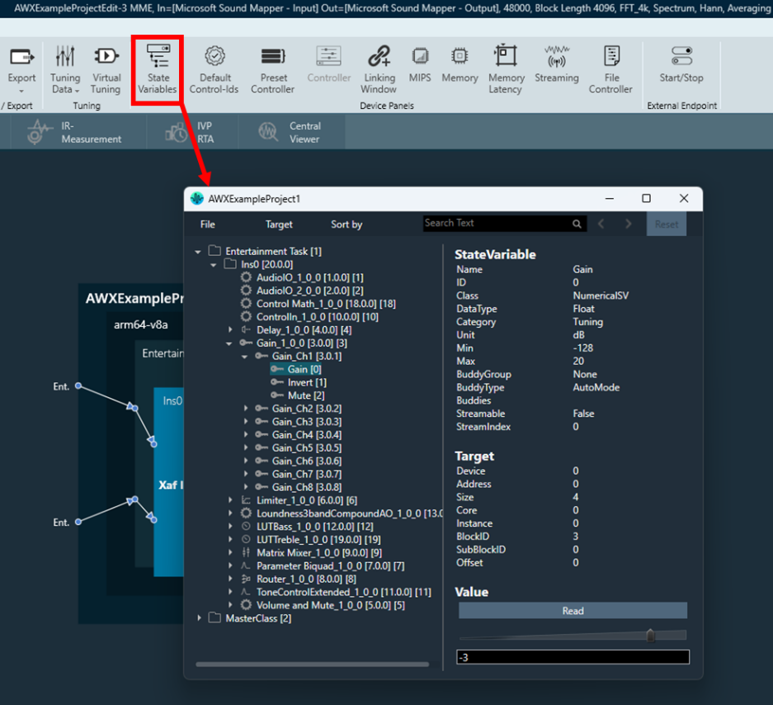Open State Variables panel

coord(158,69)
